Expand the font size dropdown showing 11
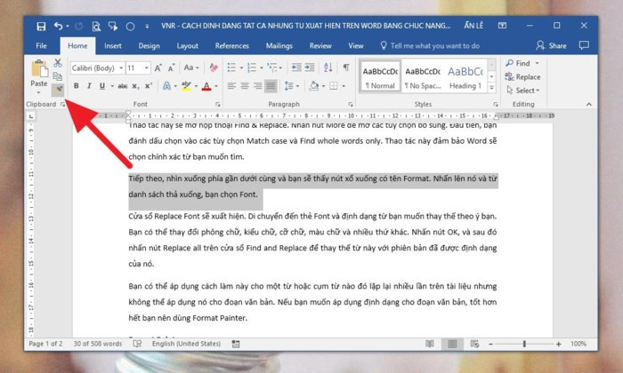This screenshot has width=623, height=373. coord(145,67)
